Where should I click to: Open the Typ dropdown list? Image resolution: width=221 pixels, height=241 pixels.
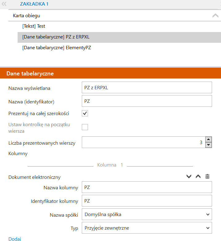click(147, 228)
